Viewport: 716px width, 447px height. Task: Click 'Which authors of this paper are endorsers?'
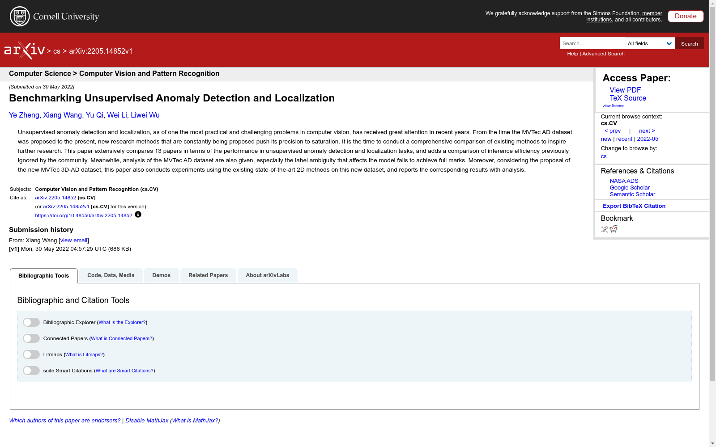[x=65, y=421]
